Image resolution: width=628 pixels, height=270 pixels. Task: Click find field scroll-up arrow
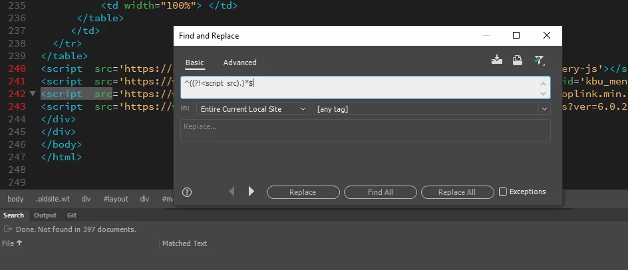click(543, 84)
